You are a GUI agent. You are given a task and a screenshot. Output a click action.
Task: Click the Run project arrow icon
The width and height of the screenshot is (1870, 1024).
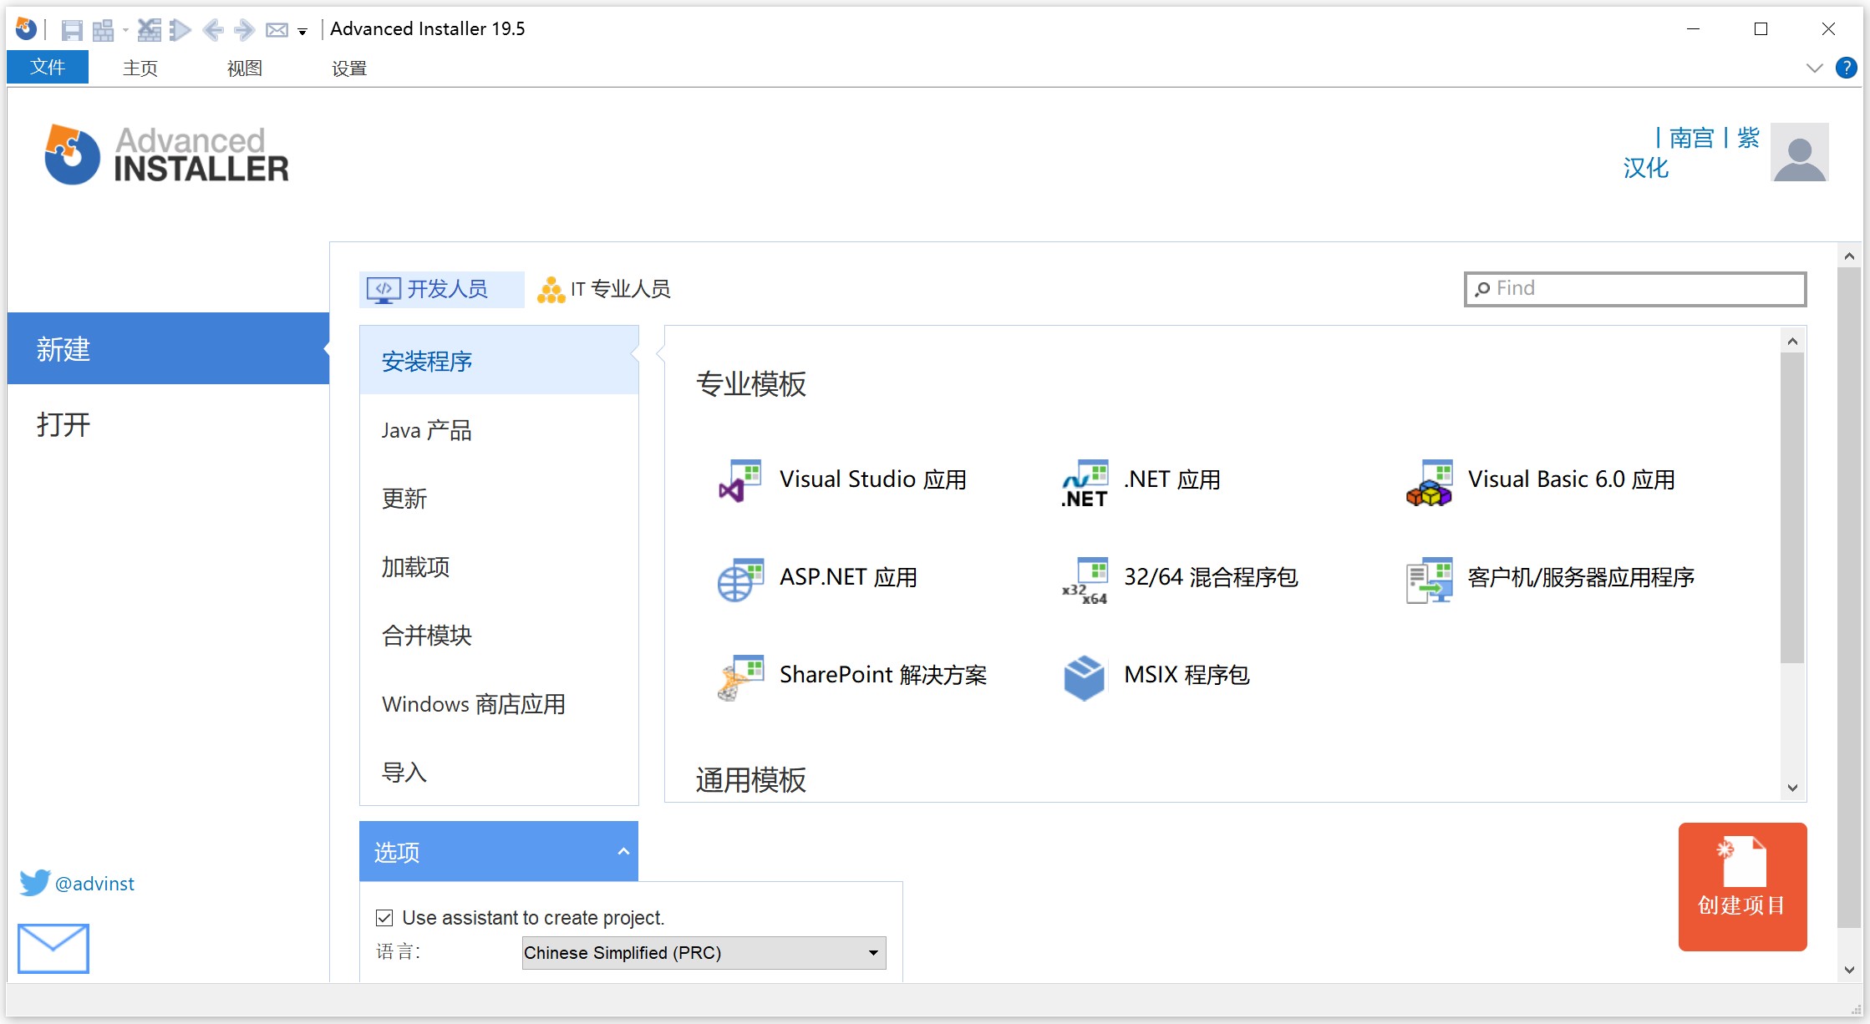(x=180, y=30)
